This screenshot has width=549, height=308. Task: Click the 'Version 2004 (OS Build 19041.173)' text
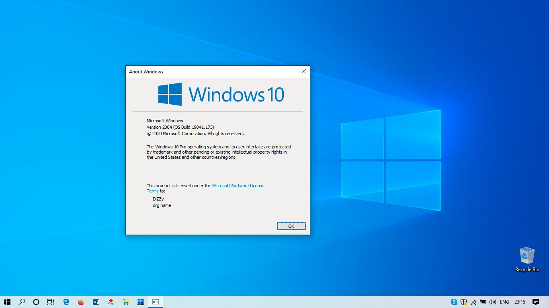180,127
